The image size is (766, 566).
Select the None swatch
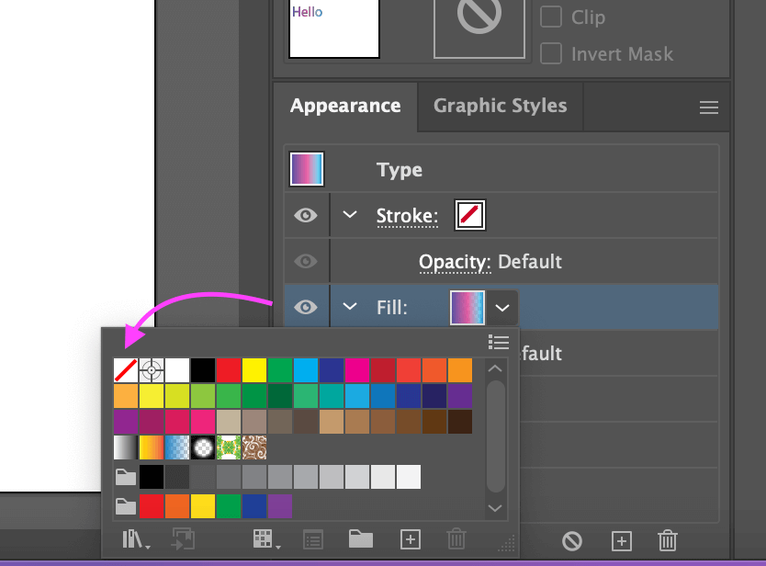[x=125, y=368]
